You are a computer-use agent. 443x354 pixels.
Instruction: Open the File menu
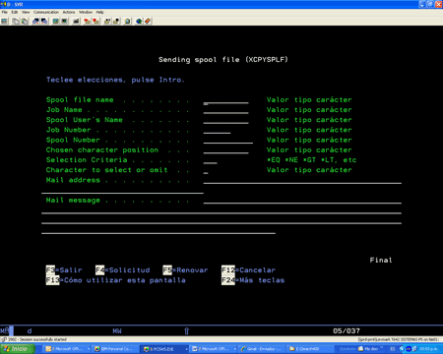click(x=5, y=12)
